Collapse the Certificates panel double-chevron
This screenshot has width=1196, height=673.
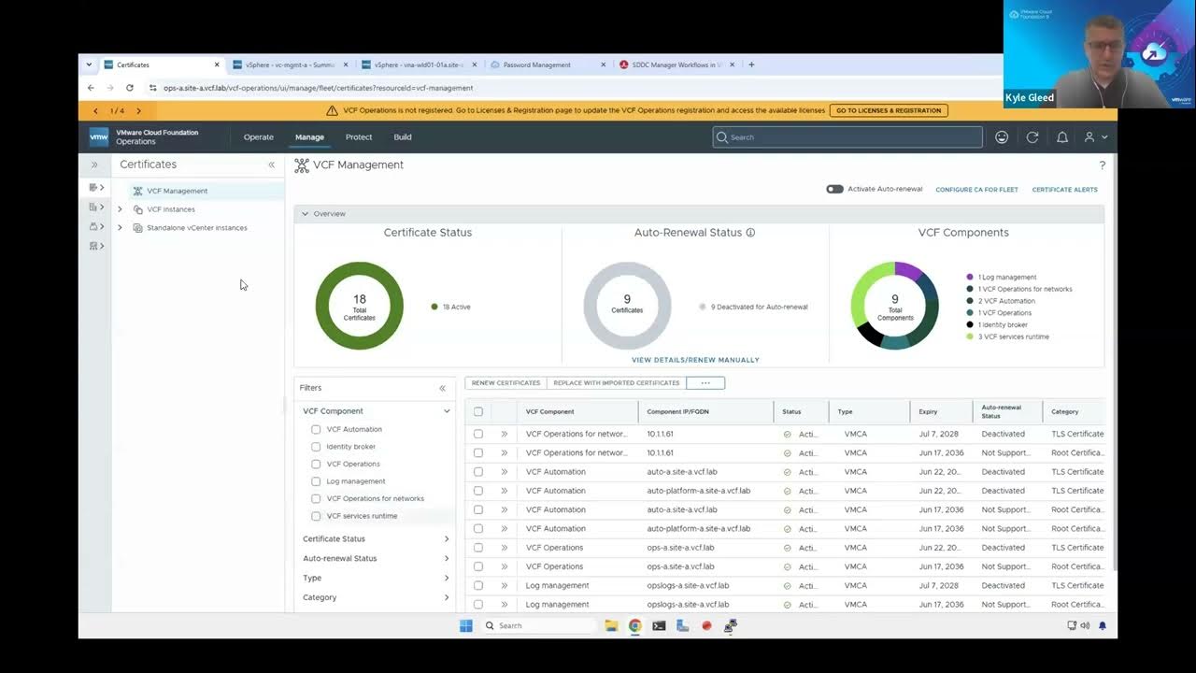coord(272,165)
